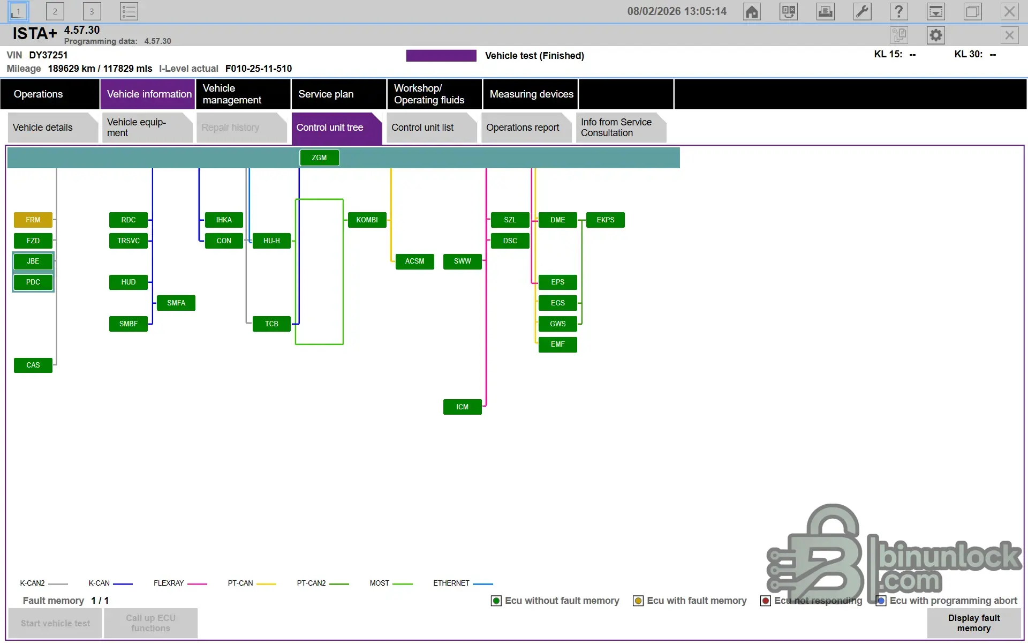Select the ACSM control unit
Screen dimensions: 1028x643
pos(415,261)
